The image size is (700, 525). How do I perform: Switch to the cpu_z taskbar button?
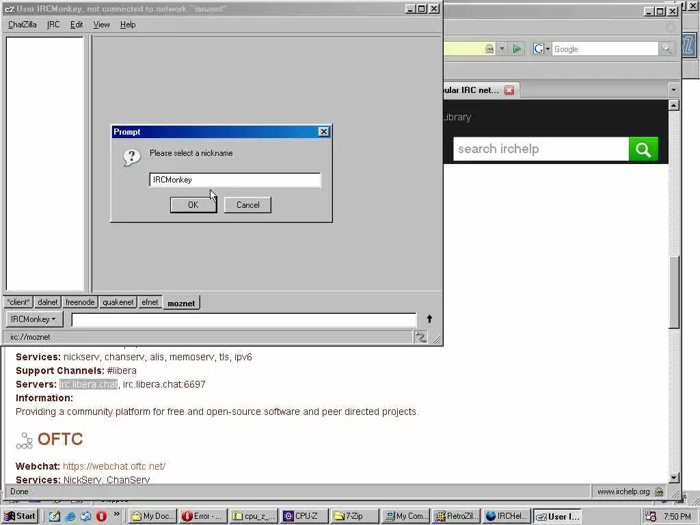click(254, 516)
